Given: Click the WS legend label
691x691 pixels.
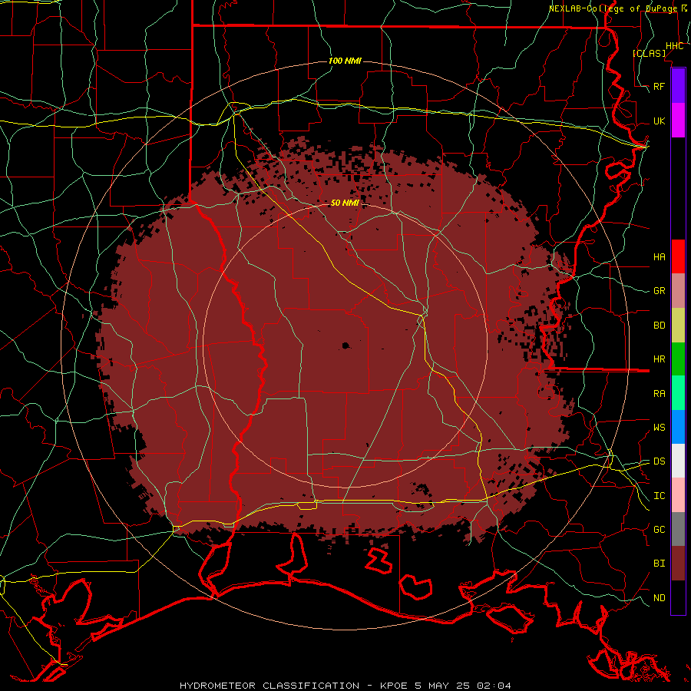Looking at the screenshot, I should 660,428.
